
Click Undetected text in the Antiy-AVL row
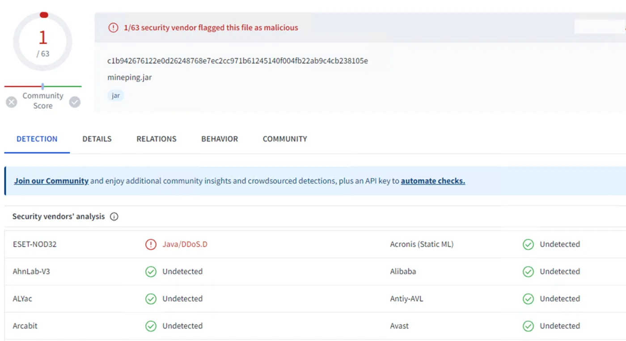[x=560, y=299]
